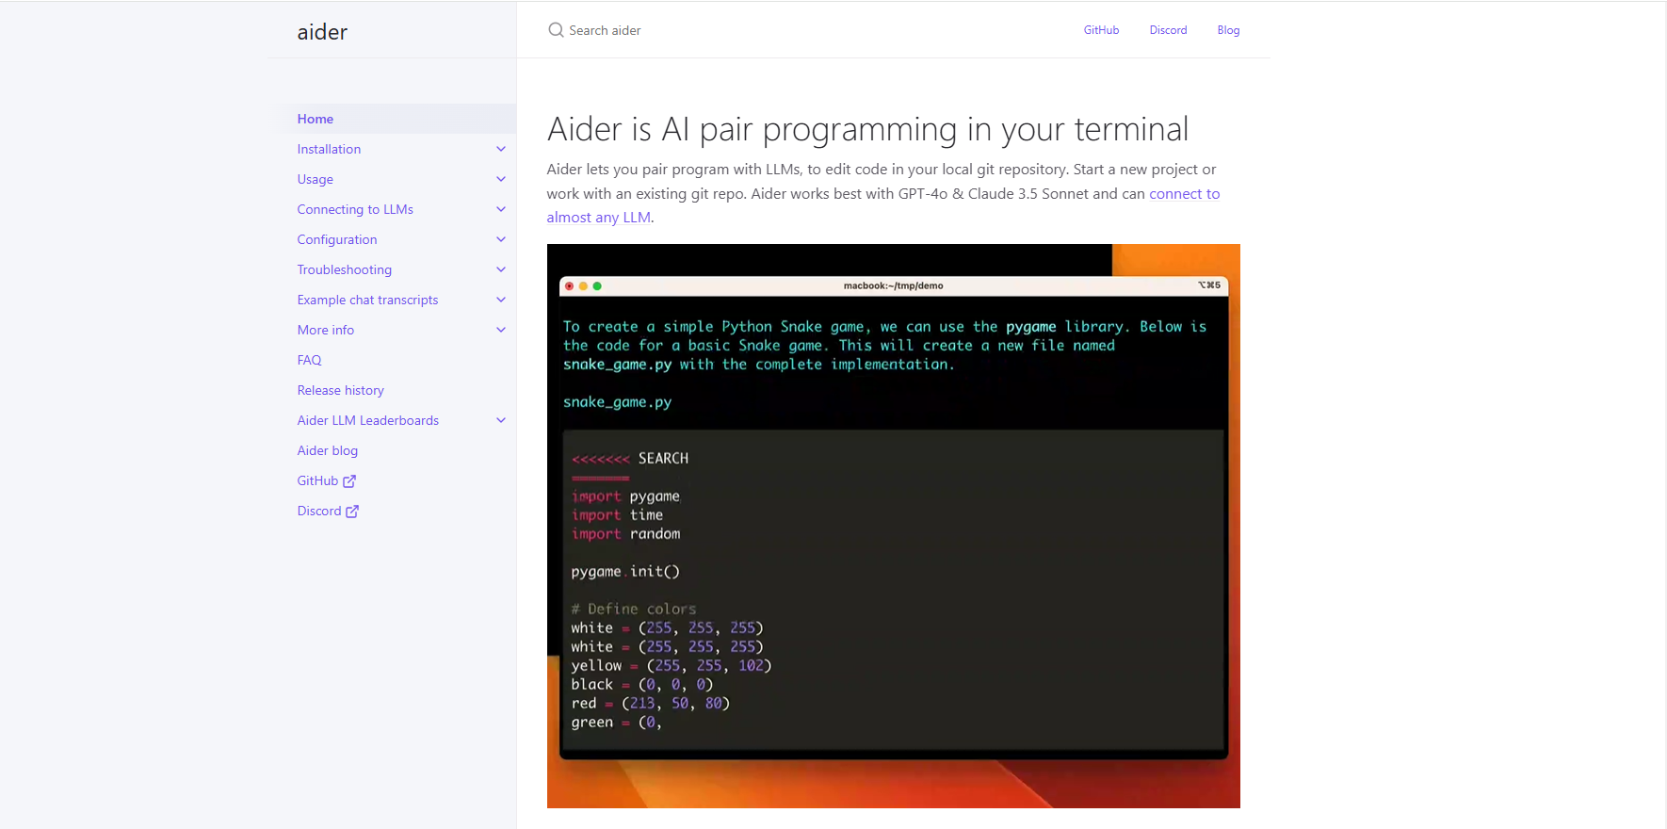
Task: Open the Installation page
Action: point(329,149)
